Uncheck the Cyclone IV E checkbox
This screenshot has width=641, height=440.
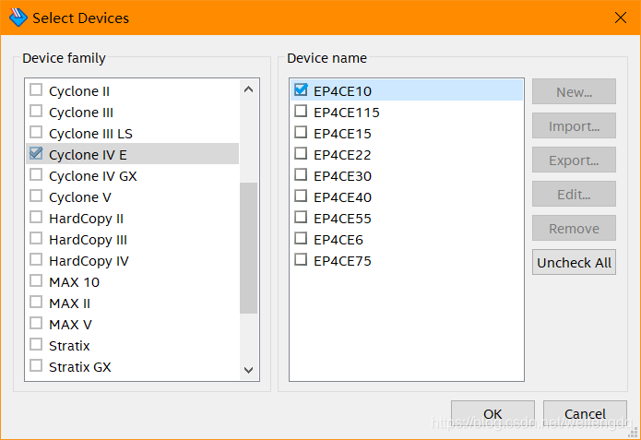click(36, 154)
